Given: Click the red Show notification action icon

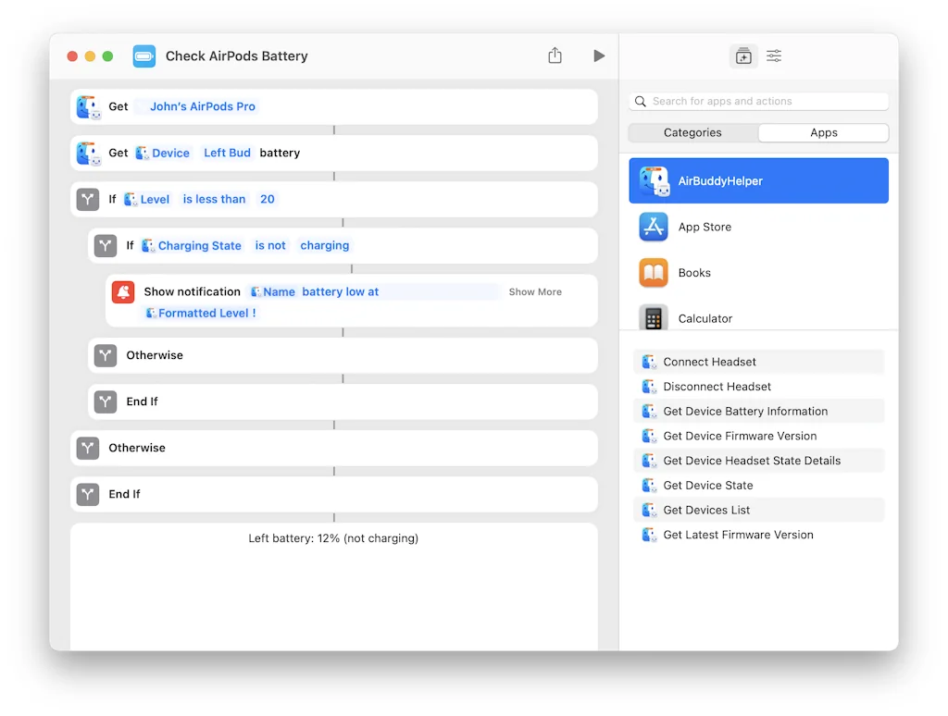Looking at the screenshot, I should [x=122, y=292].
